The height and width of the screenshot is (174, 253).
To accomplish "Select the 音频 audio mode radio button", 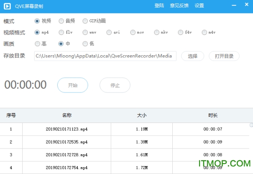I will pos(61,21).
